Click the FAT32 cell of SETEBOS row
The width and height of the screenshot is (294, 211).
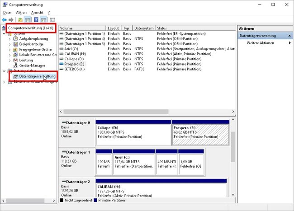point(139,69)
